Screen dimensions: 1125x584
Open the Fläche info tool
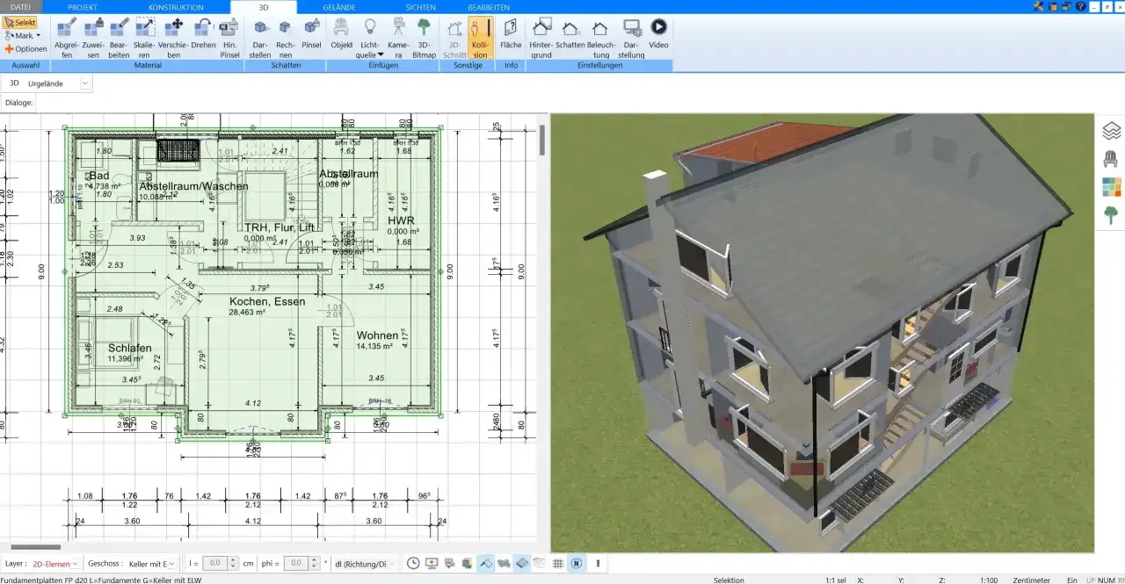point(511,33)
